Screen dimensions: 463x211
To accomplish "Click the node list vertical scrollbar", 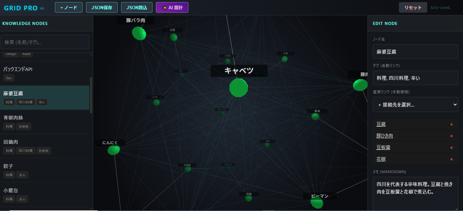I will tap(91, 95).
